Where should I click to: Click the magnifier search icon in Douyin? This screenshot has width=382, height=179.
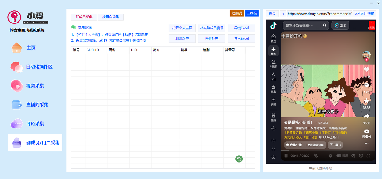[x=324, y=26]
